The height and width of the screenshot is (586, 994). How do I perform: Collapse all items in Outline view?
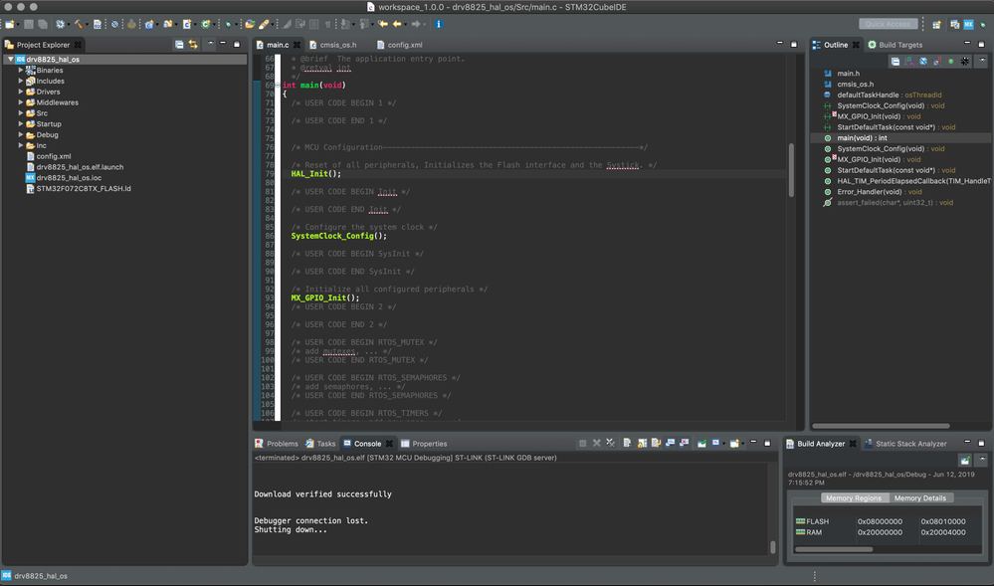(x=895, y=61)
